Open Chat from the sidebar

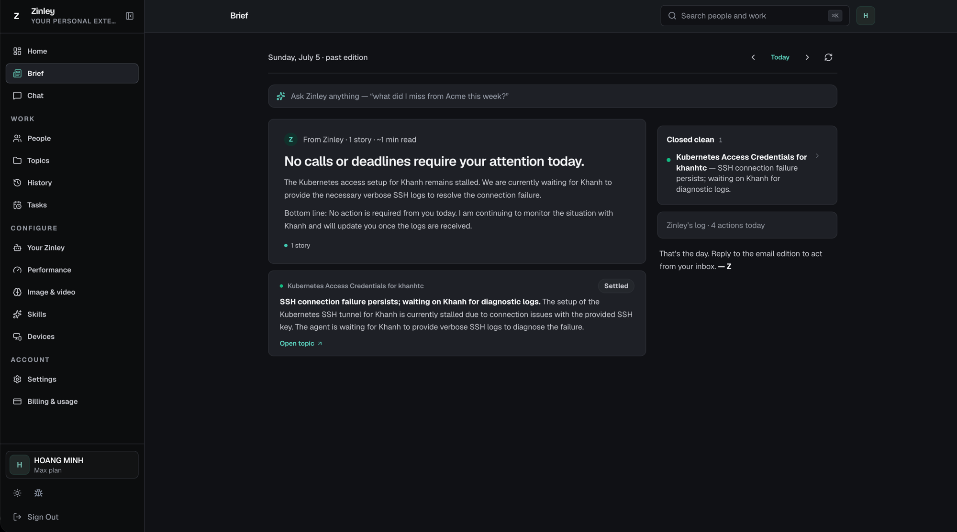72,96
